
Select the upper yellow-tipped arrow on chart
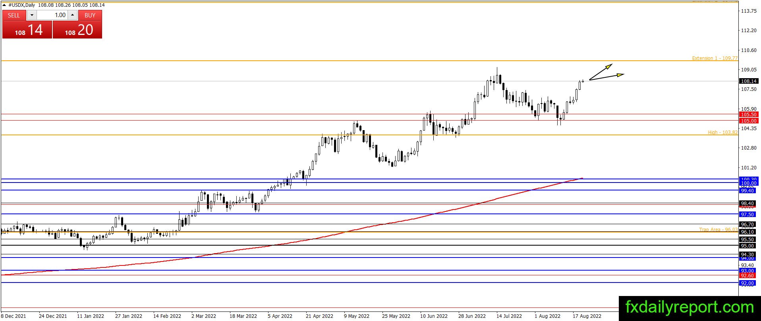[601, 72]
